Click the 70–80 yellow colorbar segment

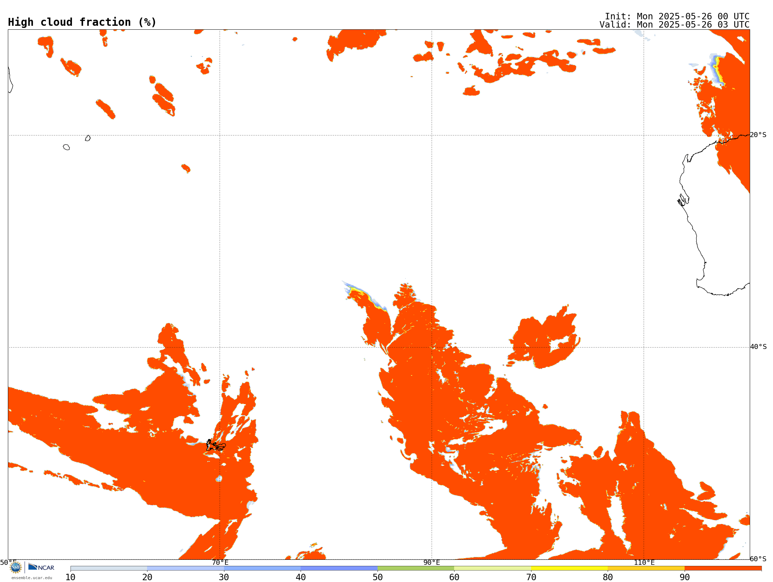(x=569, y=568)
